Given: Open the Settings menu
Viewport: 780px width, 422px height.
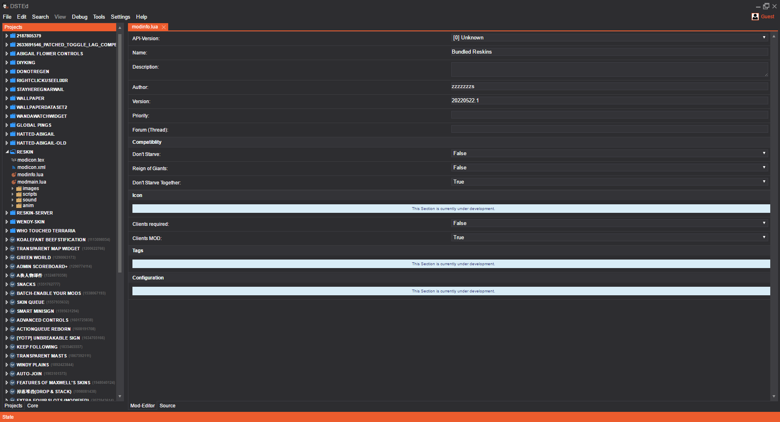Looking at the screenshot, I should click(120, 17).
